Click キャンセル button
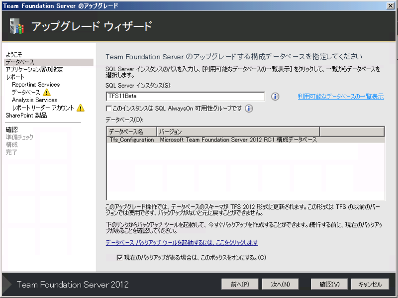 [370, 284]
